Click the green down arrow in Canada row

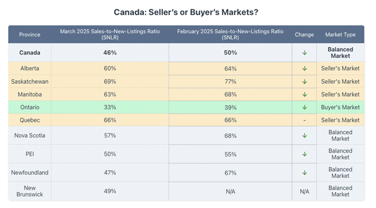tap(305, 53)
